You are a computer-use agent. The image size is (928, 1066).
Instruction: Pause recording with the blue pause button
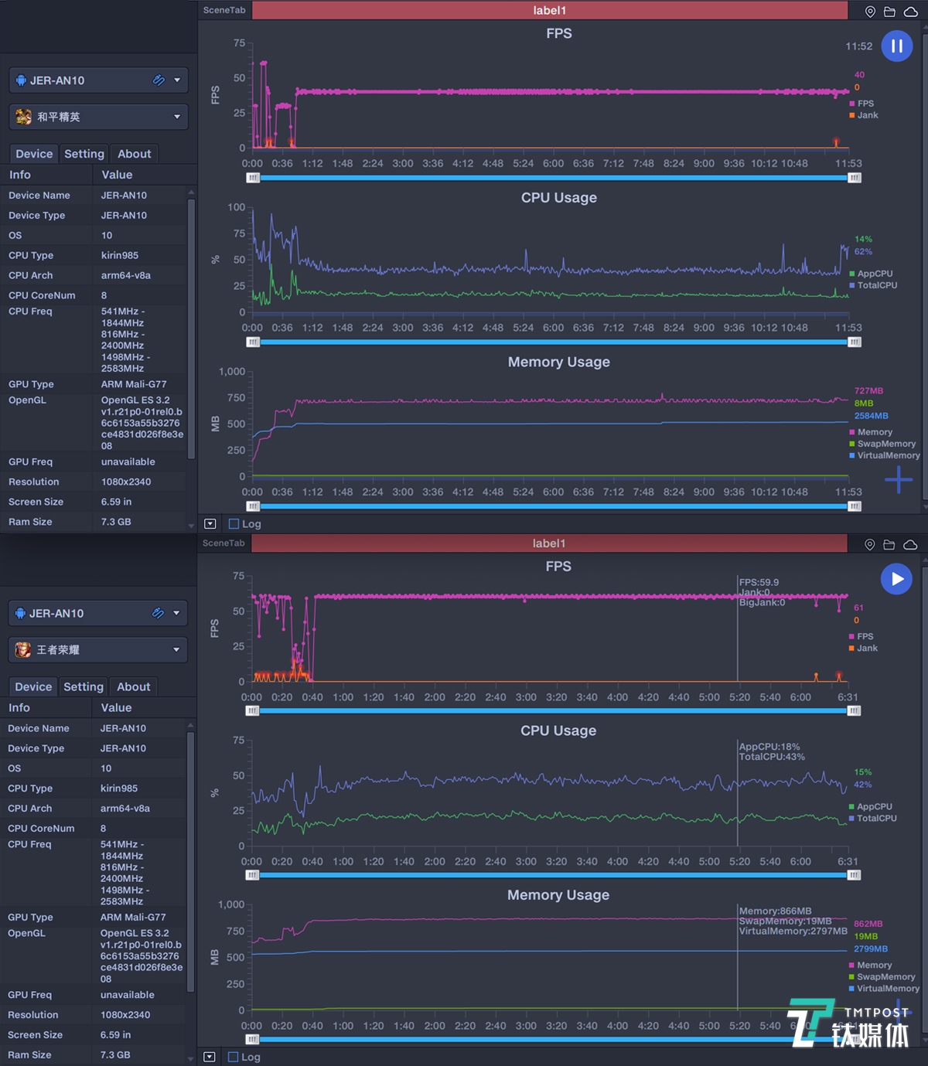pyautogui.click(x=897, y=46)
